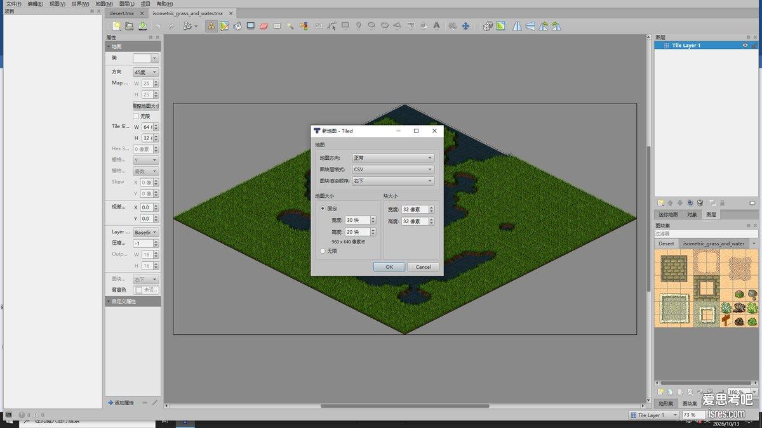Toggle Tile Layer 1 visibility eye
The width and height of the screenshot is (762, 428).
click(x=745, y=45)
